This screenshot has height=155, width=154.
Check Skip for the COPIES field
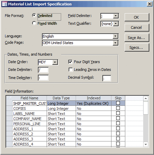pos(118,108)
